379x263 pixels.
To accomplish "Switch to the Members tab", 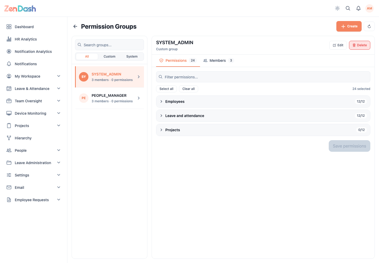I will click(218, 60).
